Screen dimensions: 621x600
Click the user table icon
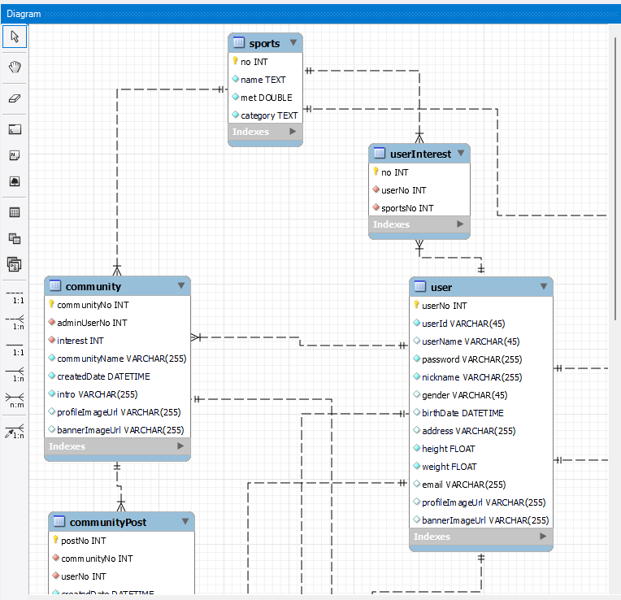point(420,286)
